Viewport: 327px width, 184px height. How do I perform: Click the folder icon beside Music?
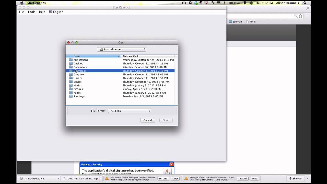[71, 85]
